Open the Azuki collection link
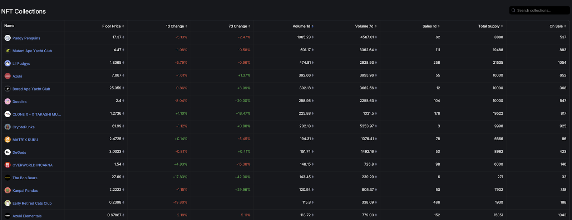The height and width of the screenshot is (220, 572). coord(17,76)
